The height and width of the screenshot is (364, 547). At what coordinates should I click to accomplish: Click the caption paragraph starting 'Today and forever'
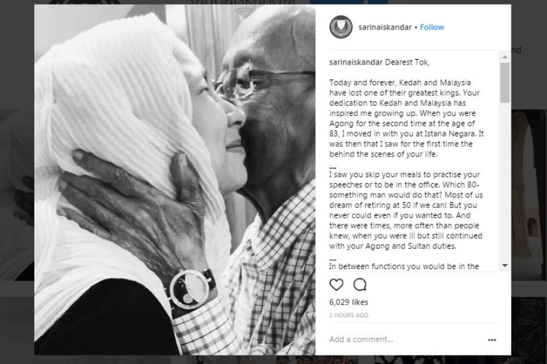click(x=407, y=118)
